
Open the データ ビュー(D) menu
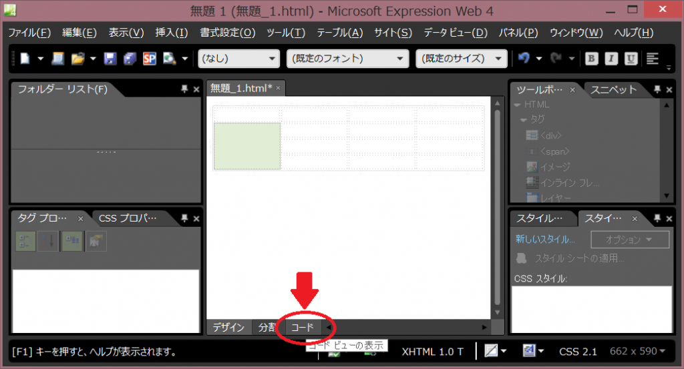tap(456, 33)
